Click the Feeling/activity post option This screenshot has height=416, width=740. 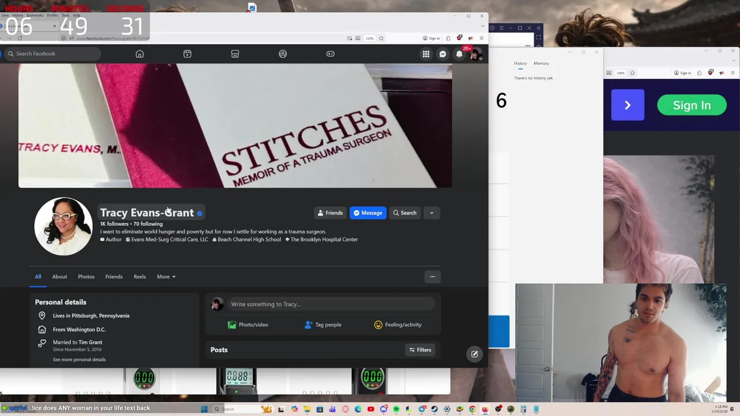398,325
